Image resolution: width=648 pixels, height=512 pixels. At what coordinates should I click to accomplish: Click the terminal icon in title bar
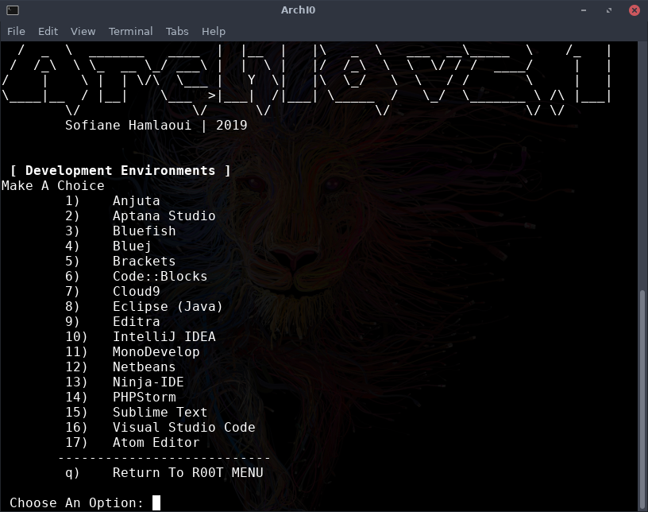click(13, 10)
